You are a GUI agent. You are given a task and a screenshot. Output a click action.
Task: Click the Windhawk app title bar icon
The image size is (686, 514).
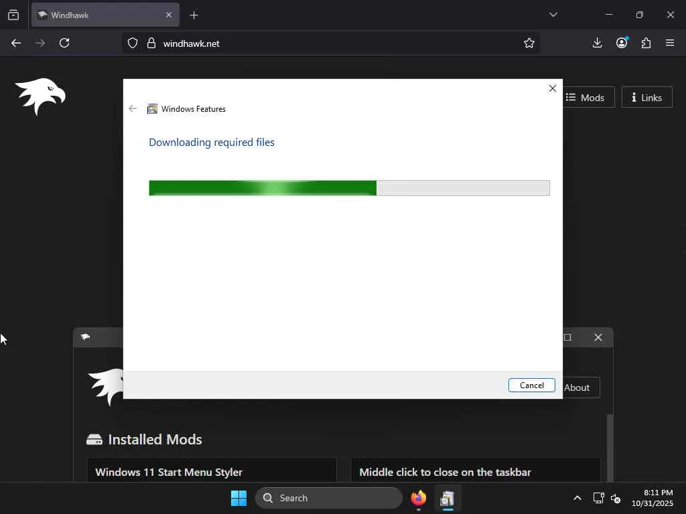point(85,337)
